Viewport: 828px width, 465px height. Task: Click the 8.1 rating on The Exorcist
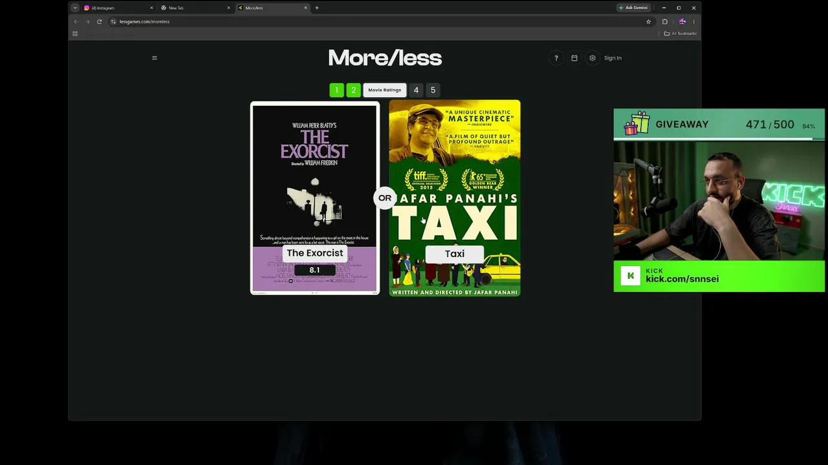coord(314,270)
